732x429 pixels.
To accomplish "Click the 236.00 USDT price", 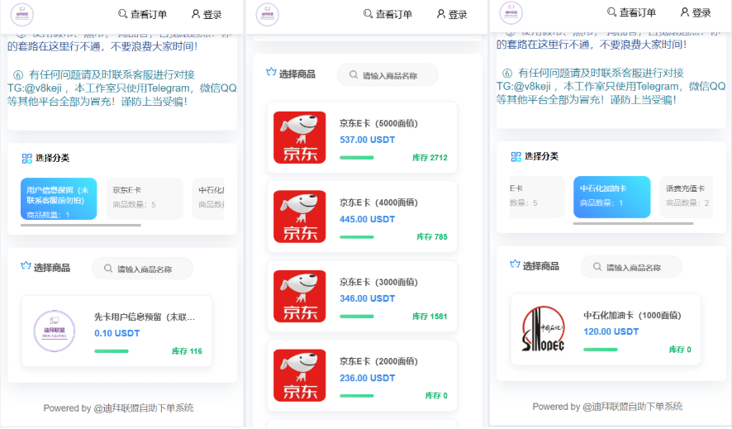I will point(368,378).
